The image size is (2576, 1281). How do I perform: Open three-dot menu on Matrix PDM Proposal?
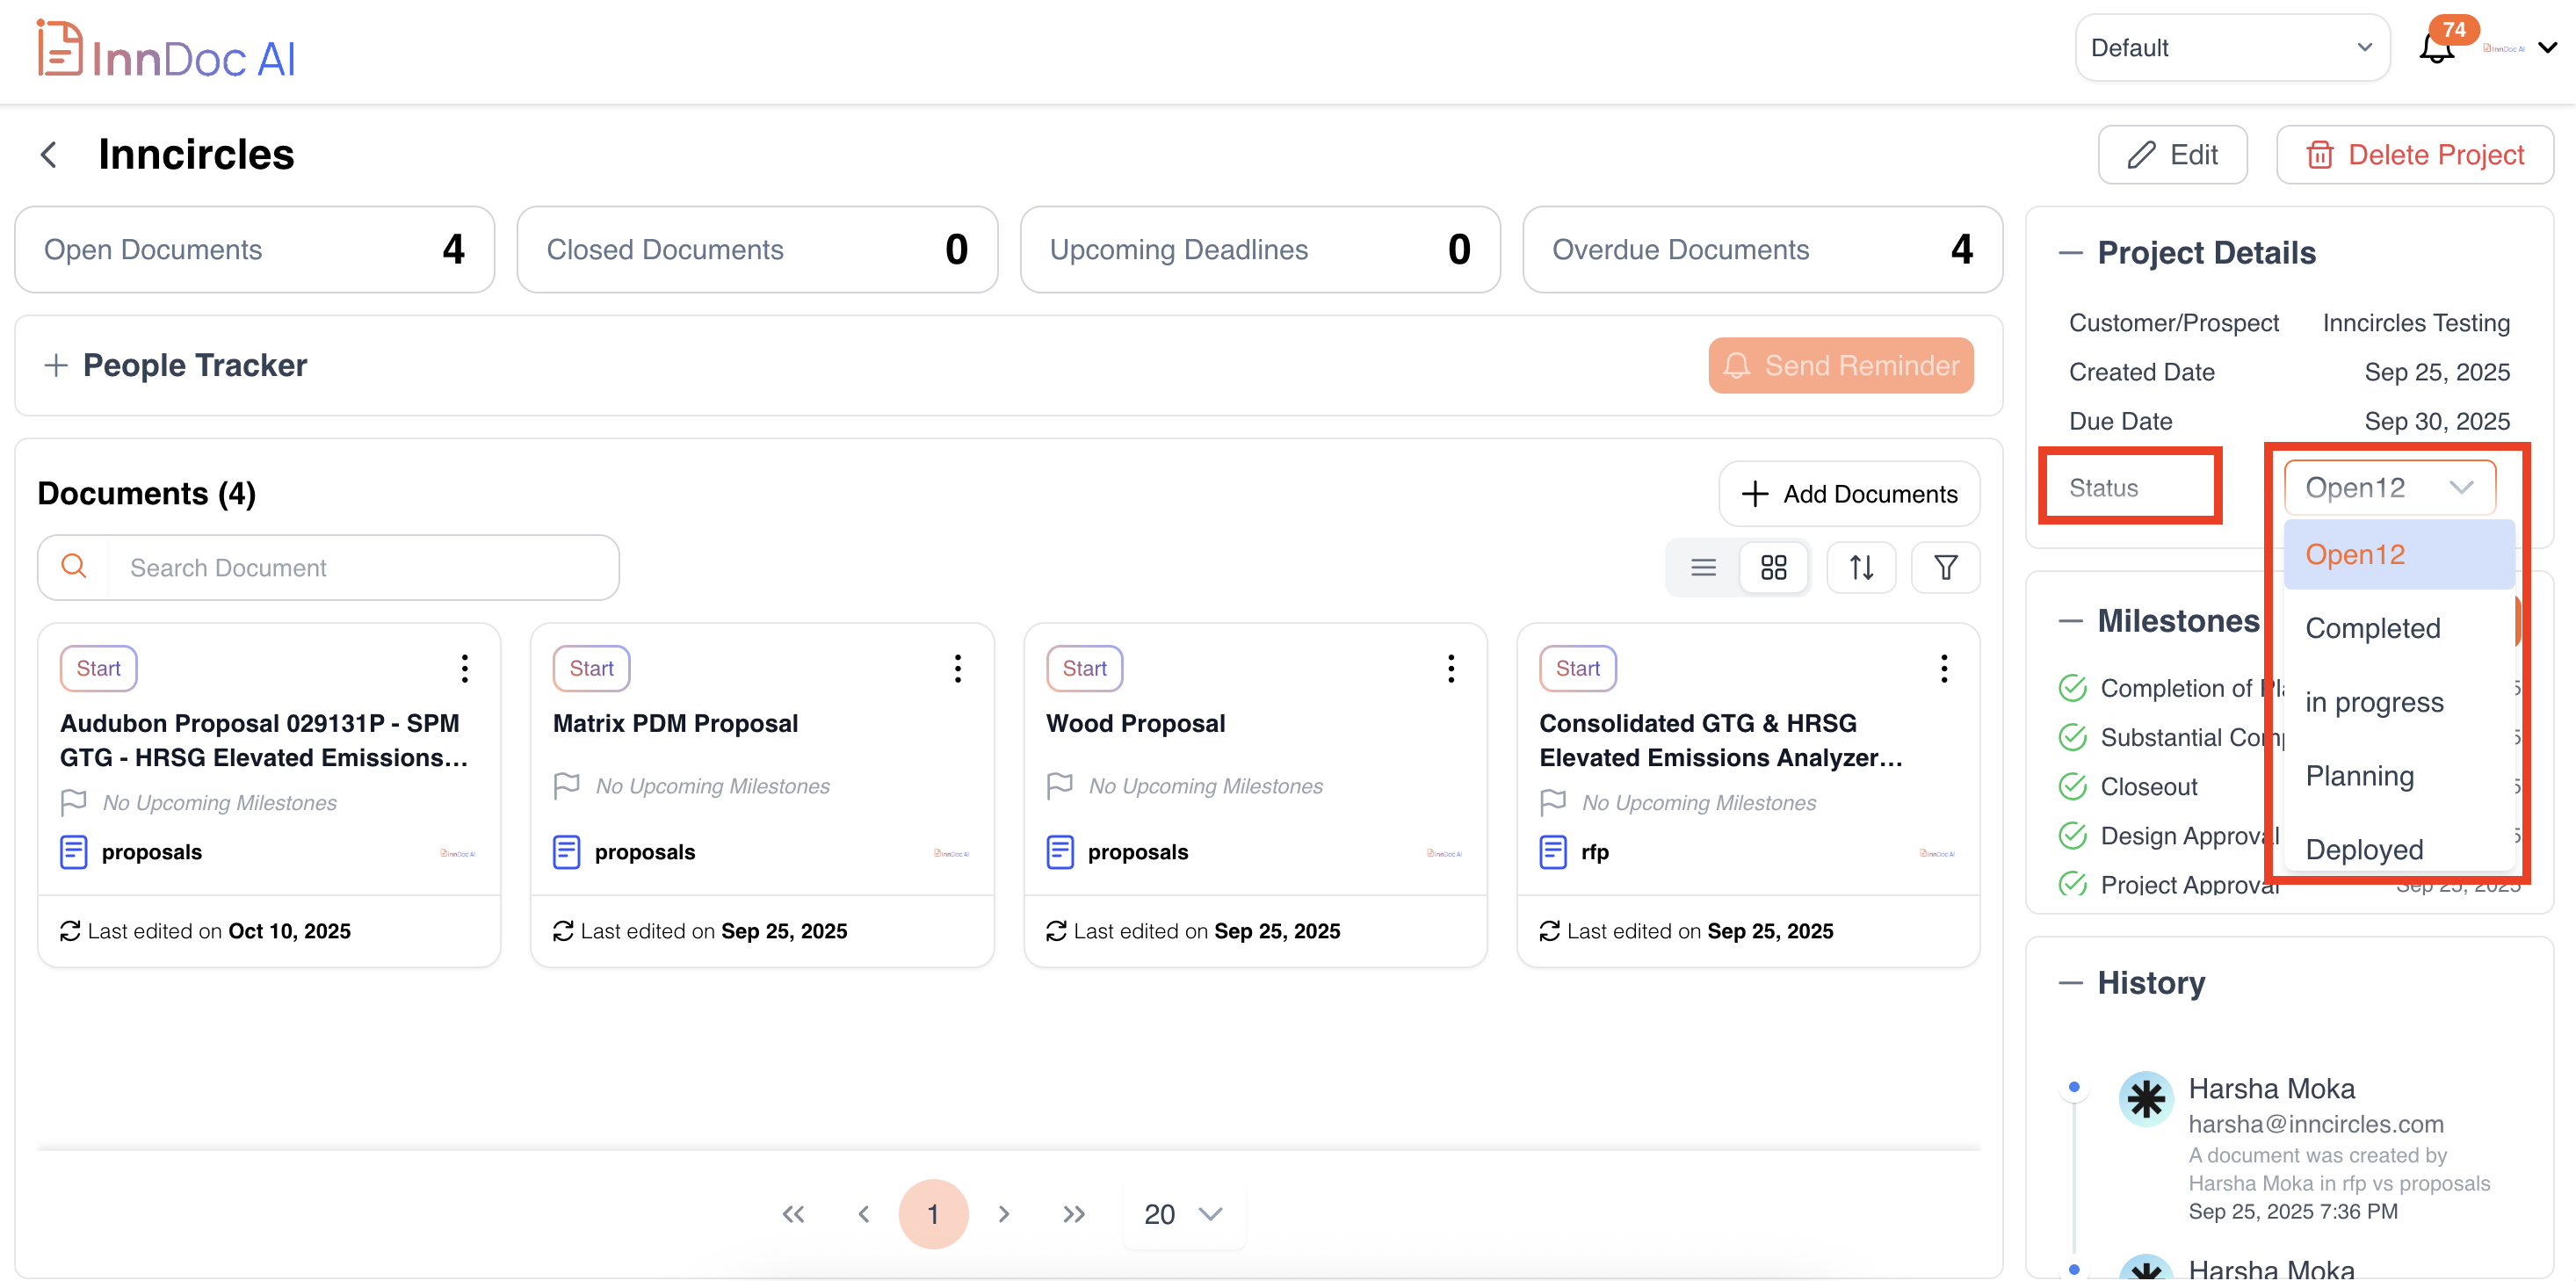[957, 668]
